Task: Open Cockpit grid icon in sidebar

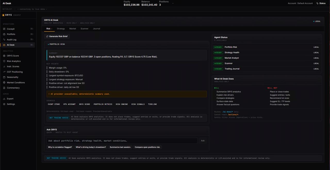Action: [x=4, y=29]
